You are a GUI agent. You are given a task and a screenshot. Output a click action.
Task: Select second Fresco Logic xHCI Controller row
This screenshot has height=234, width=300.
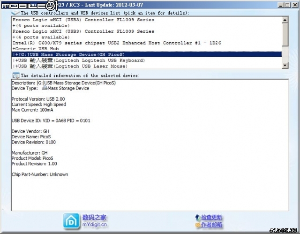coord(146,31)
